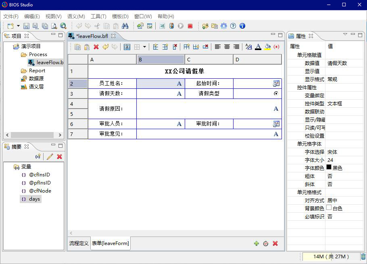Screen dimensions: 367x264
Task: Use the delete column icon in the toolbar
Action: tap(206, 47)
